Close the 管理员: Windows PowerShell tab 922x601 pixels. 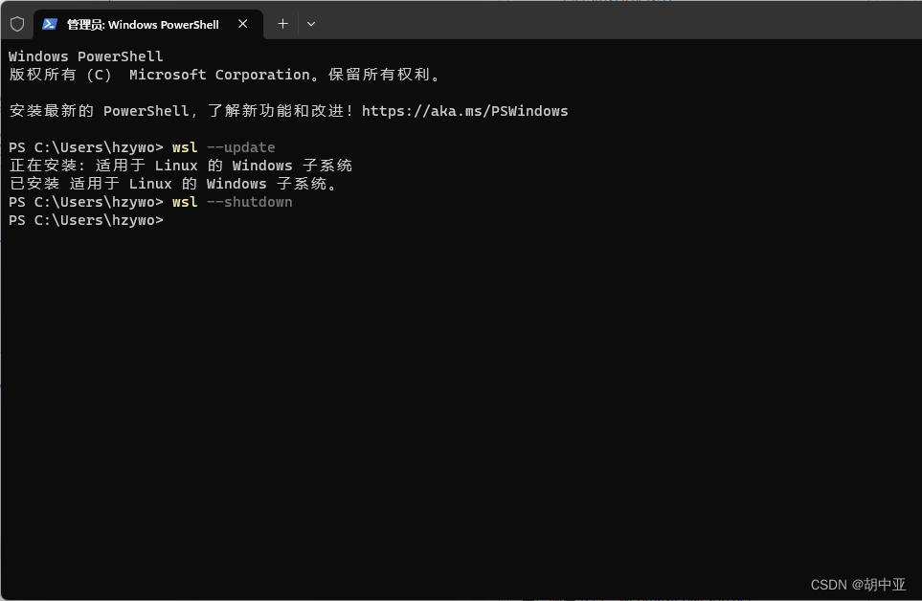click(242, 24)
